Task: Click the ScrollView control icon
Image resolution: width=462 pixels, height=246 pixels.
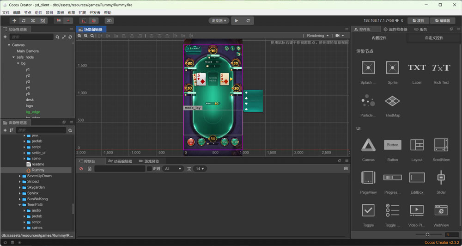Action: (x=441, y=145)
